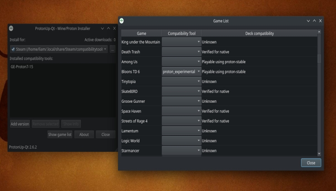Click Among Us 'Playable using proton-stable' cell
The width and height of the screenshot is (336, 191).
259,61
